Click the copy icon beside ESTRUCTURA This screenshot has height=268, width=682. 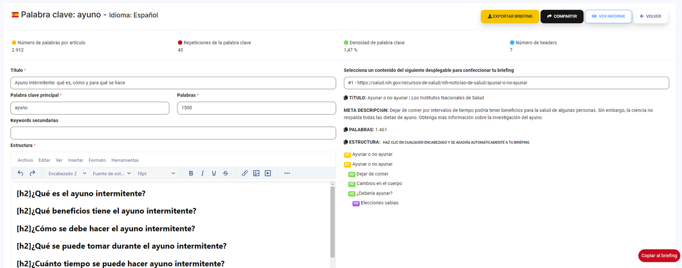coord(346,141)
